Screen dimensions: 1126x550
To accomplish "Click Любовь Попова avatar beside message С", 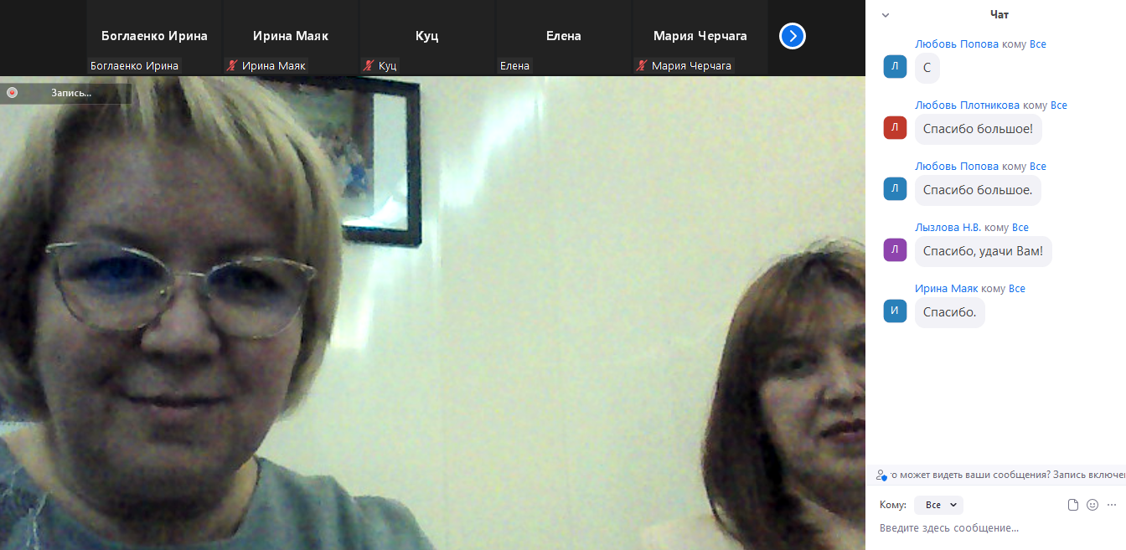I will pos(895,67).
